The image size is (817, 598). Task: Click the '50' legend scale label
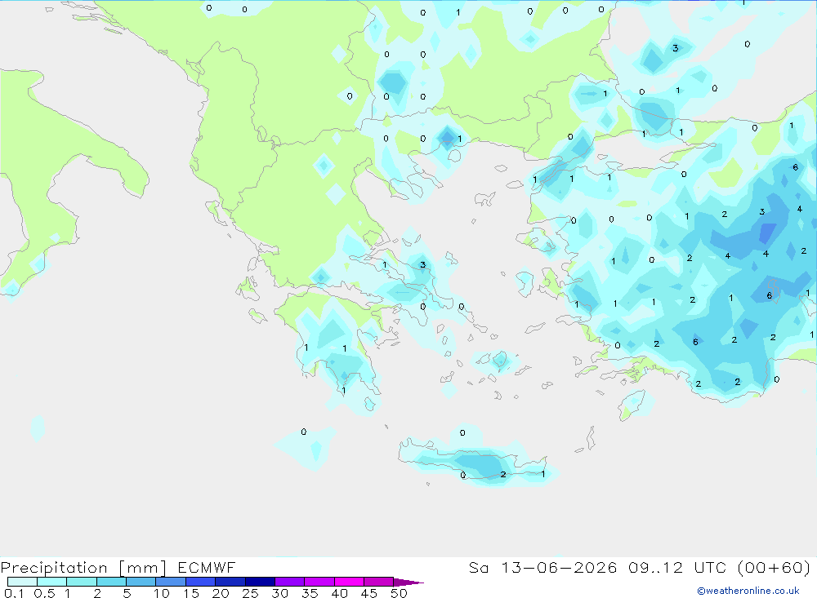(x=399, y=593)
